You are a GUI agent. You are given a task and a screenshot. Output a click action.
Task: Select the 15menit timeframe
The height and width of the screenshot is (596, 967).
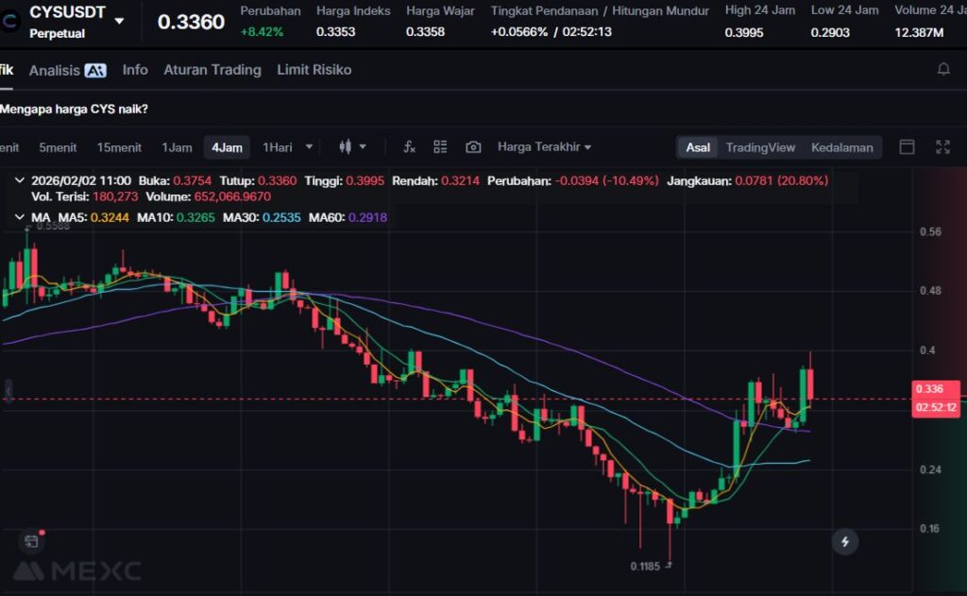(119, 147)
